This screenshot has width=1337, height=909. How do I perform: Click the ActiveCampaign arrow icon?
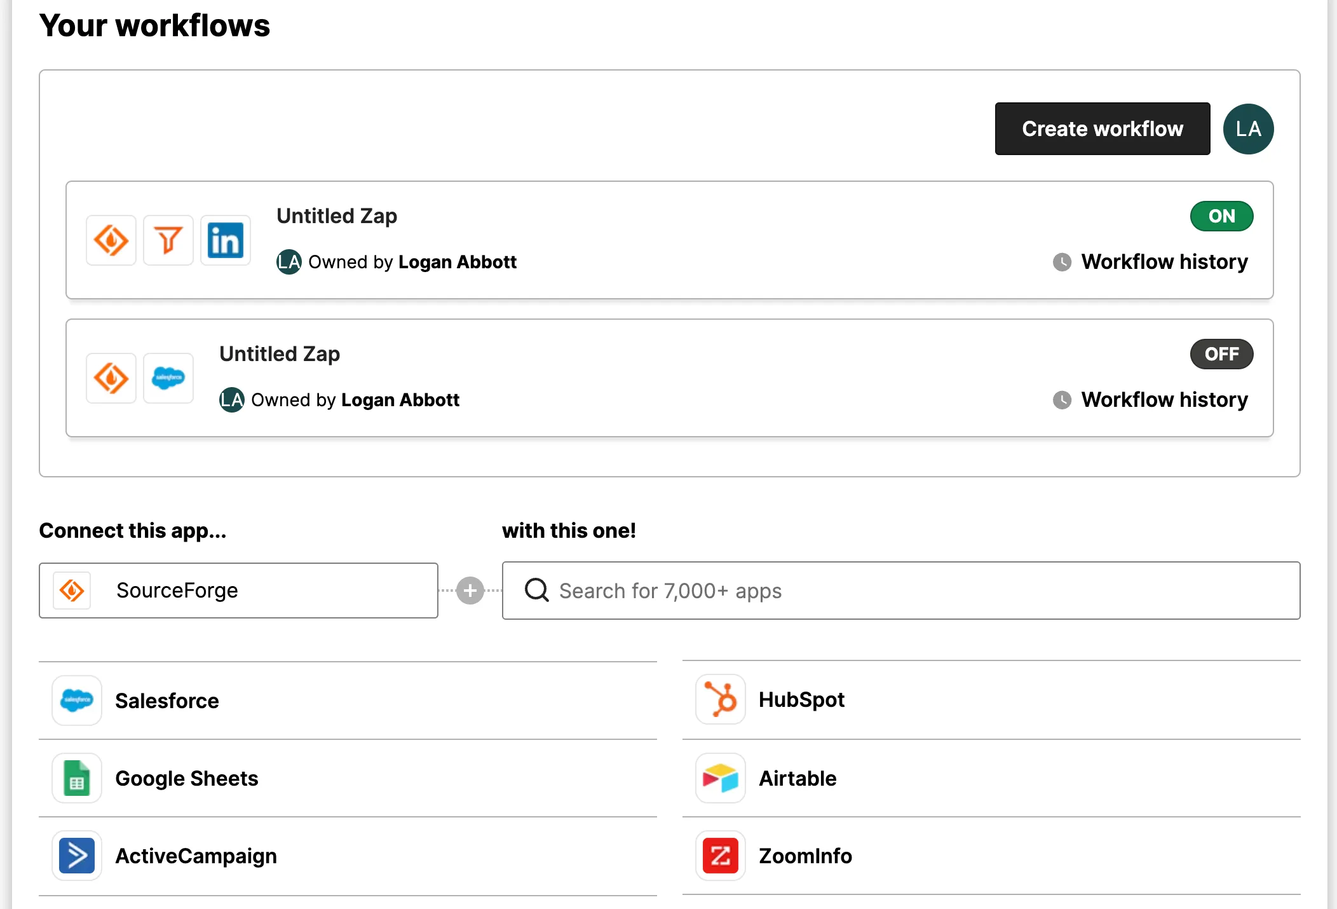(x=77, y=856)
